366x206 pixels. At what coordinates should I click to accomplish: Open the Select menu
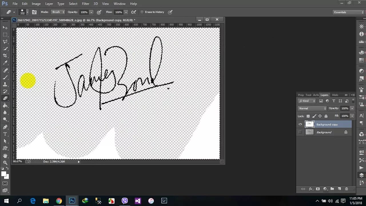click(x=73, y=4)
